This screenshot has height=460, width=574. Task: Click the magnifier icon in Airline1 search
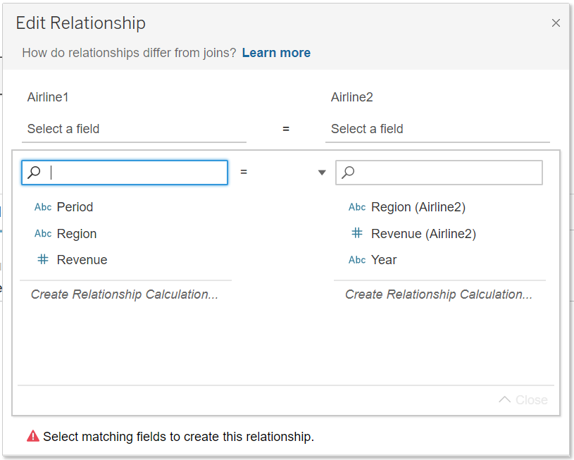point(34,172)
